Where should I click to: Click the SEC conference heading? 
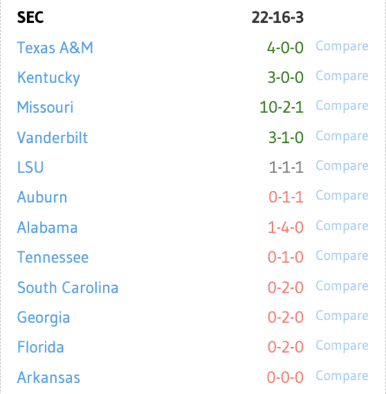pyautogui.click(x=30, y=17)
